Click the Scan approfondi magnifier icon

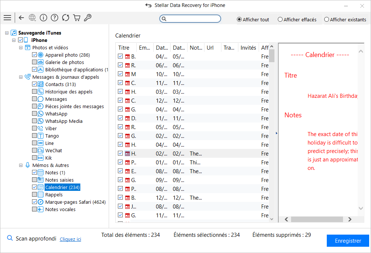tap(10, 238)
